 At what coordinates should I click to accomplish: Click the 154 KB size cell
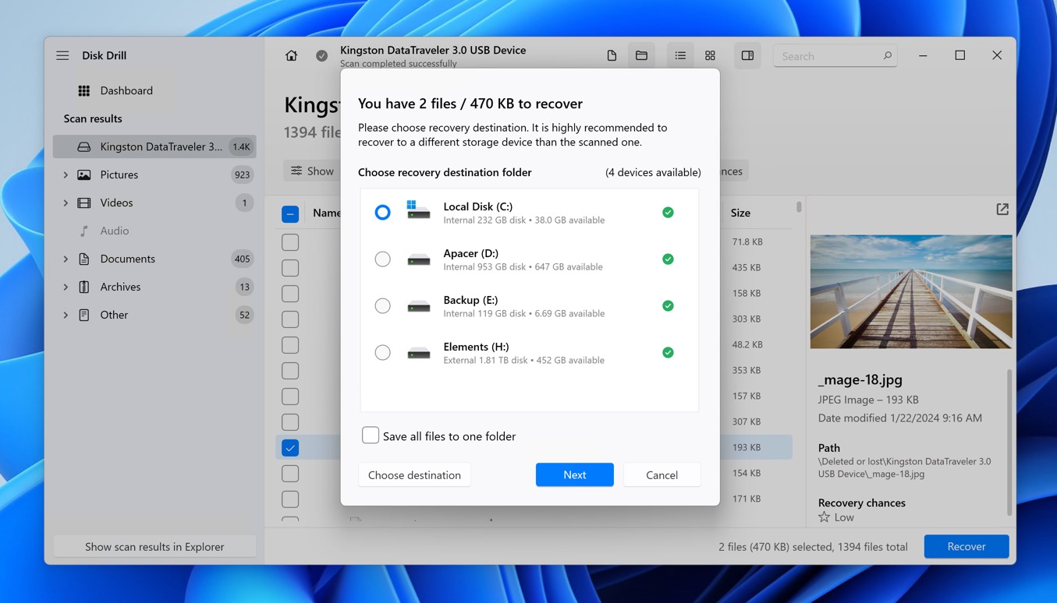747,473
